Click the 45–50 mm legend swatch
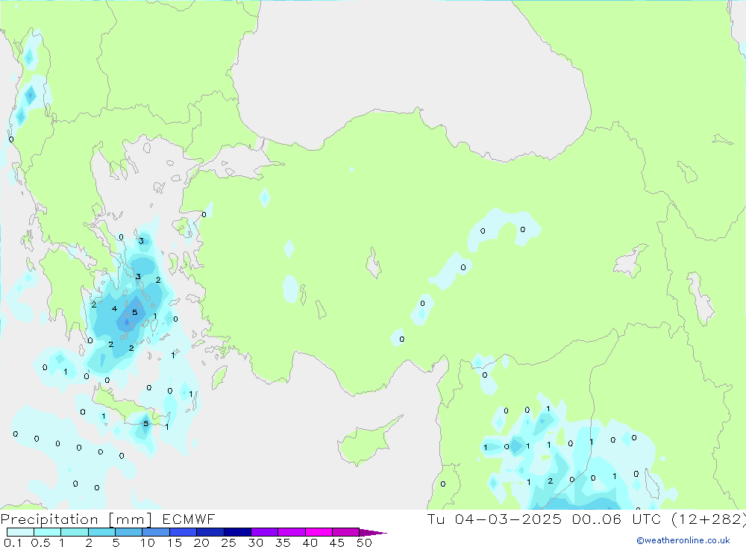 point(346,532)
